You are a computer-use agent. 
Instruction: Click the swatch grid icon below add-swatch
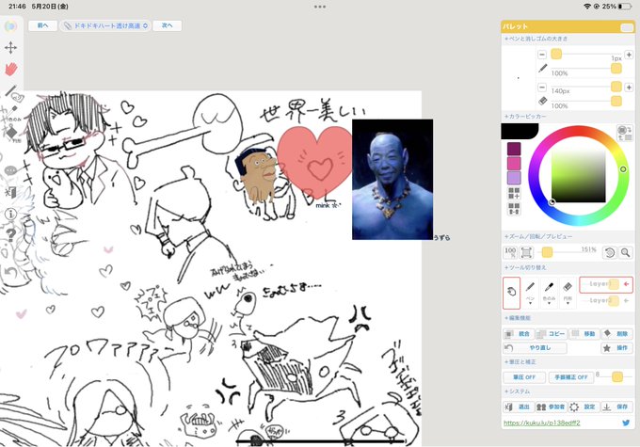point(514,209)
